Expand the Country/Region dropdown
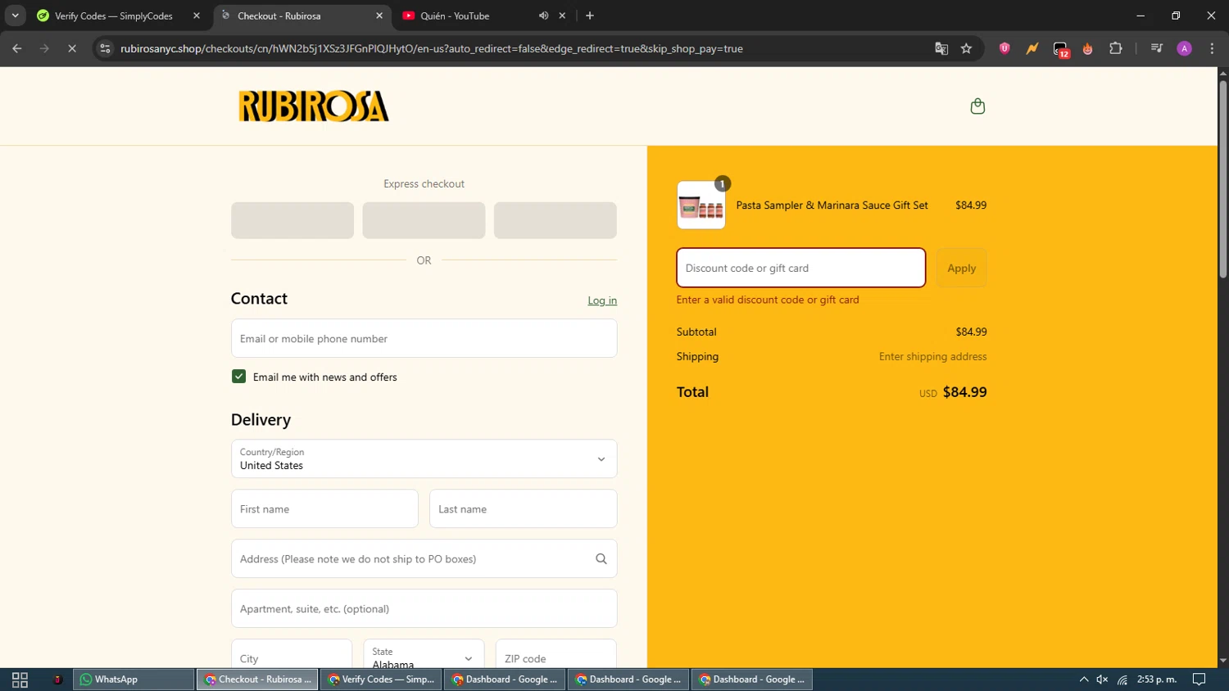The height and width of the screenshot is (691, 1229). click(424, 458)
